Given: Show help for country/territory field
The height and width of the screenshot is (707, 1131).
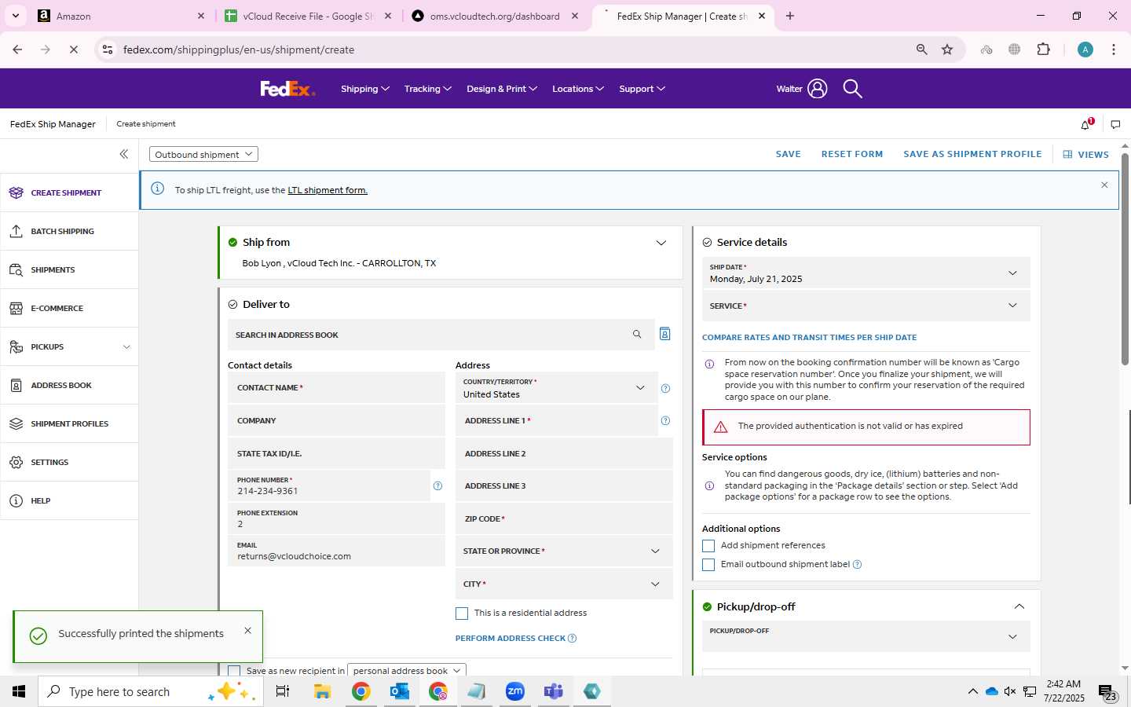Looking at the screenshot, I should [665, 388].
